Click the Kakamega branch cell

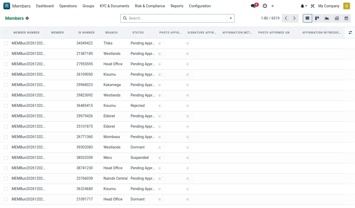(x=112, y=85)
